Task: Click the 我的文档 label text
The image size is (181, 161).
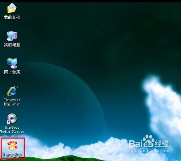Action: [12, 17]
